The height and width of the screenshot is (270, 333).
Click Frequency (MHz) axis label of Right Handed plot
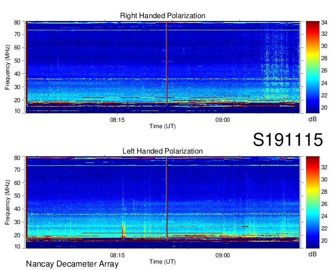pyautogui.click(x=7, y=67)
